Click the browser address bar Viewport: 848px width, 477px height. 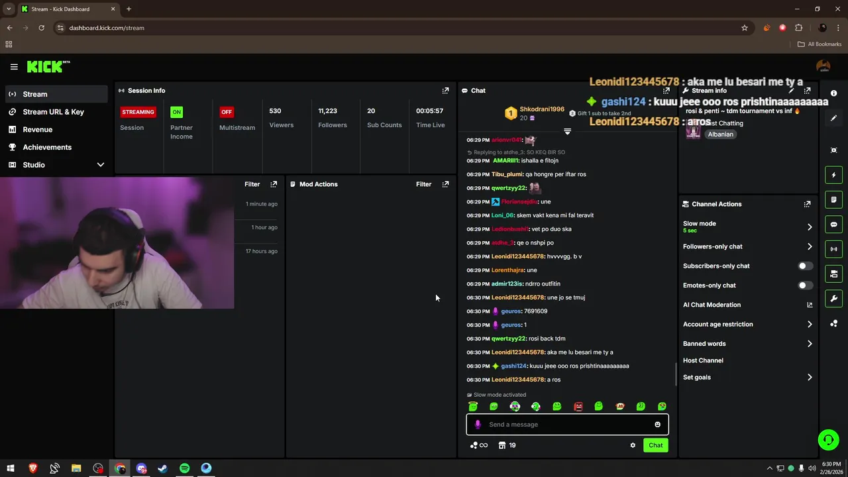click(397, 28)
